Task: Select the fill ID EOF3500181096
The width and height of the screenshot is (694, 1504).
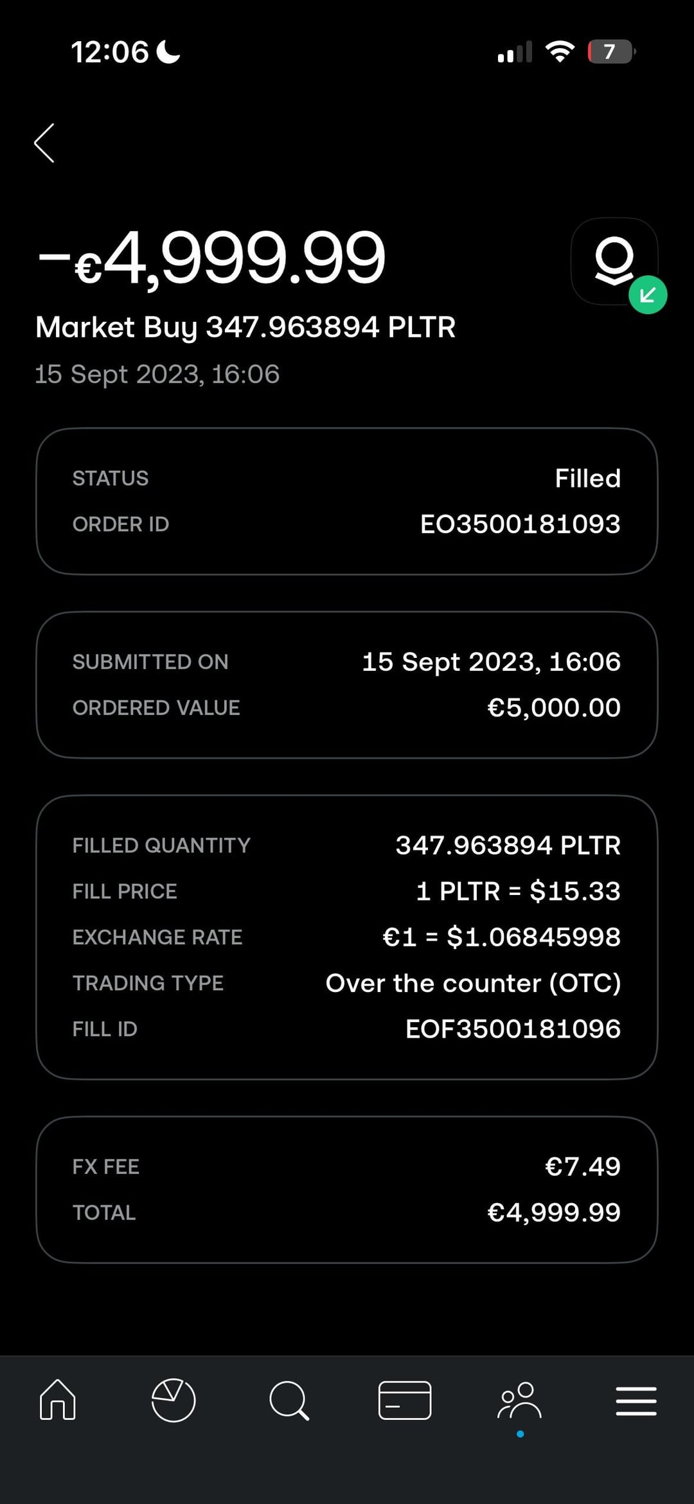Action: (513, 1029)
